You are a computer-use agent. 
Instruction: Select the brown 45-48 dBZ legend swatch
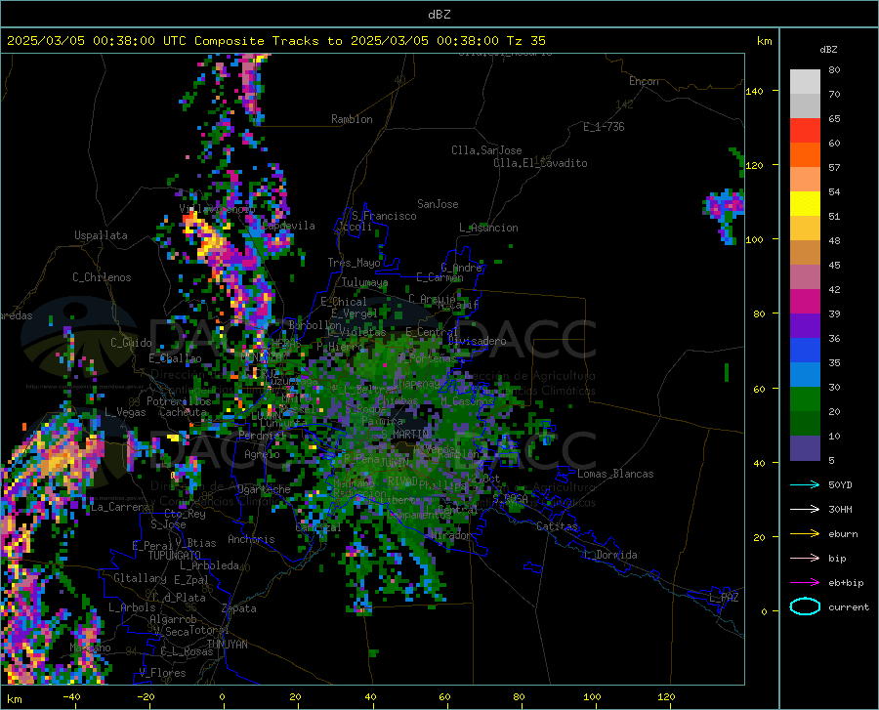pos(805,253)
